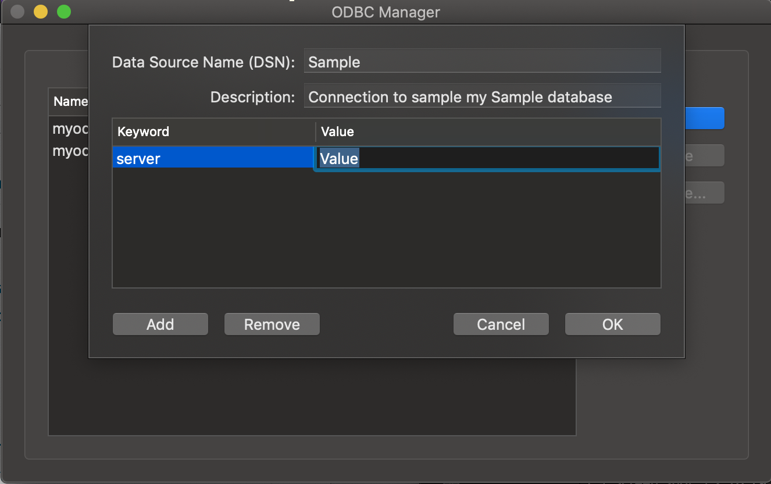Confirm the DSN with OK
This screenshot has height=484, width=771.
[x=612, y=324]
